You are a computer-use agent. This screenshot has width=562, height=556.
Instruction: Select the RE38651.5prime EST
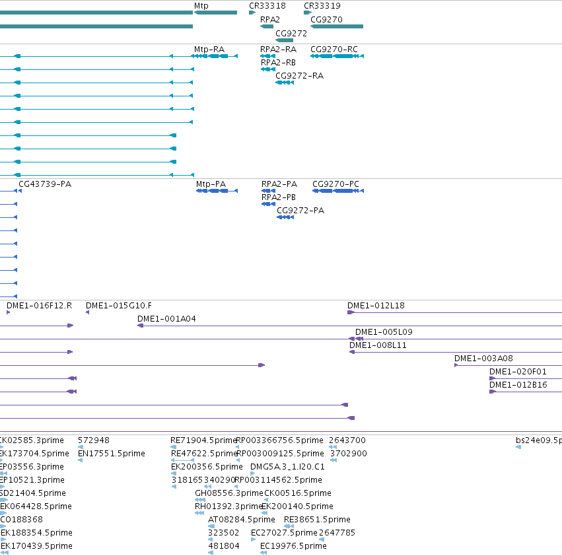pos(289,526)
